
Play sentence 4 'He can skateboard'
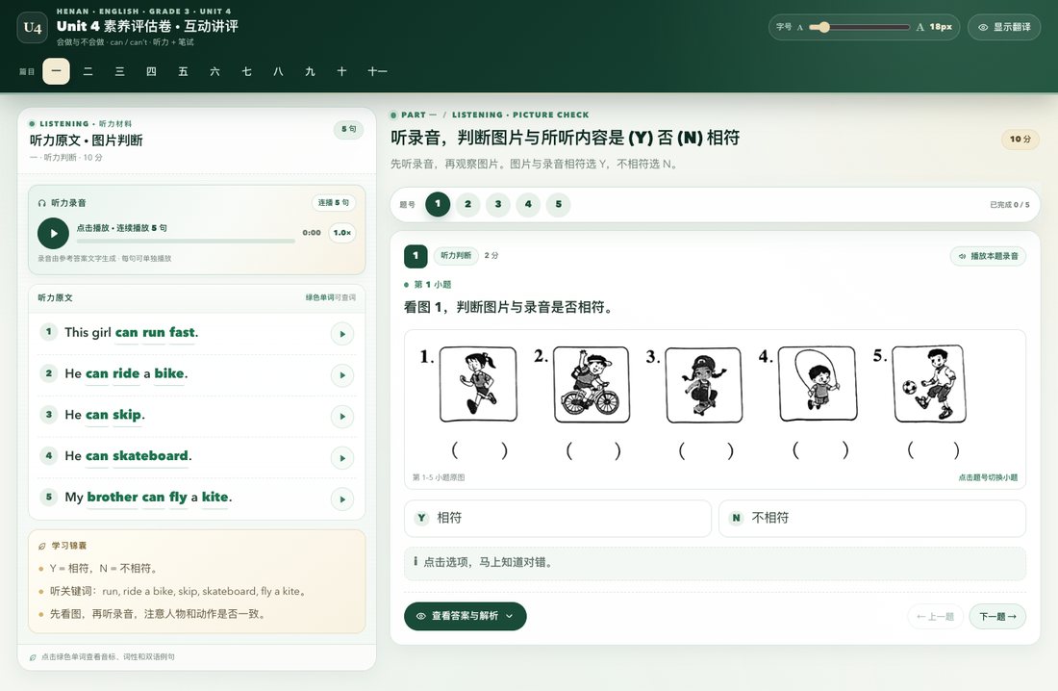[342, 458]
